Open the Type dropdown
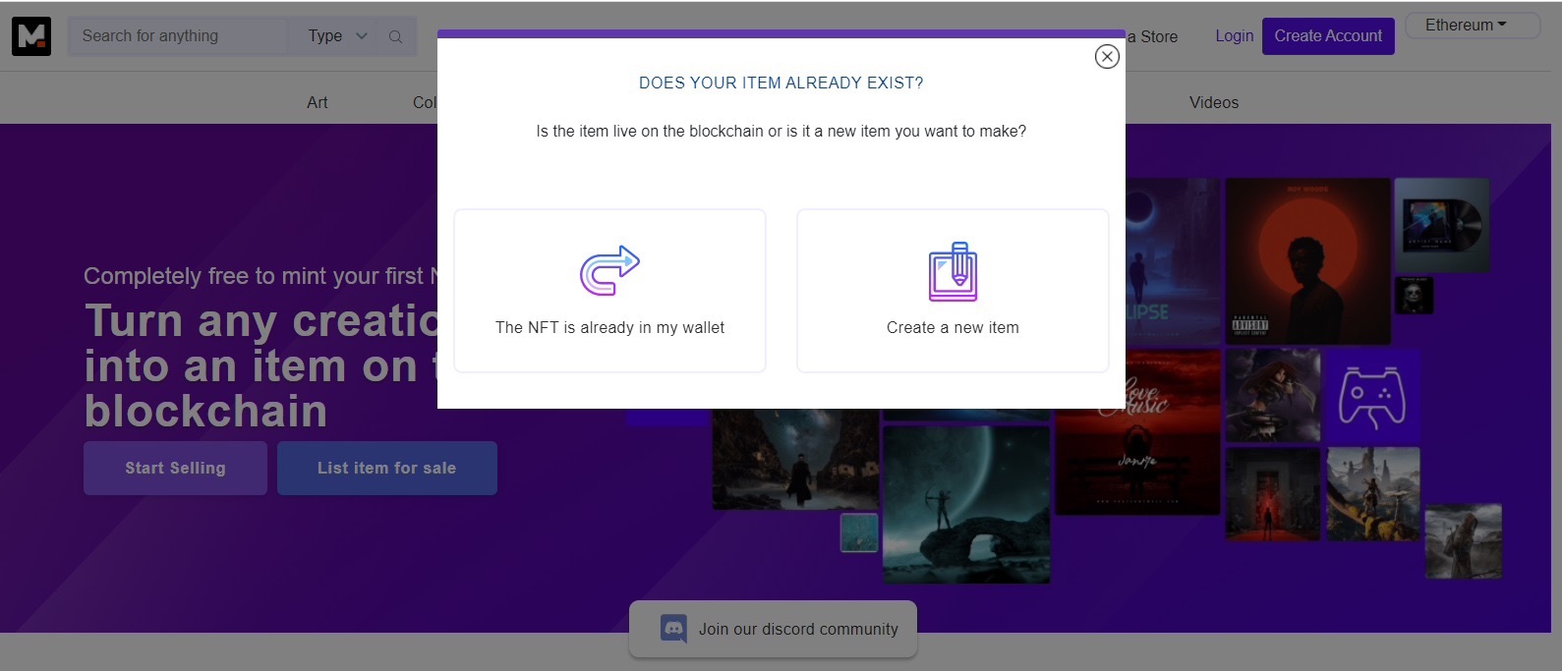This screenshot has height=671, width=1562. [x=337, y=36]
